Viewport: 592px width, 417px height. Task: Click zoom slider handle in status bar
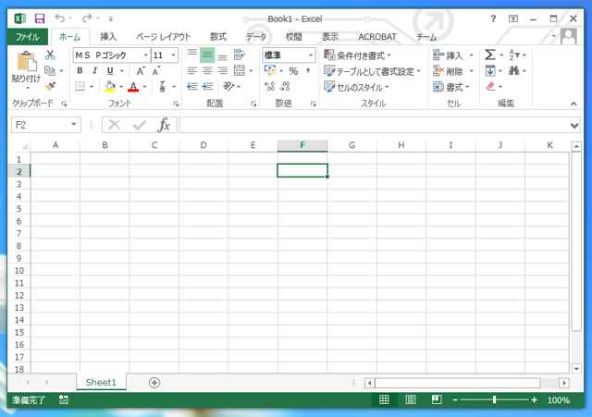coord(494,399)
